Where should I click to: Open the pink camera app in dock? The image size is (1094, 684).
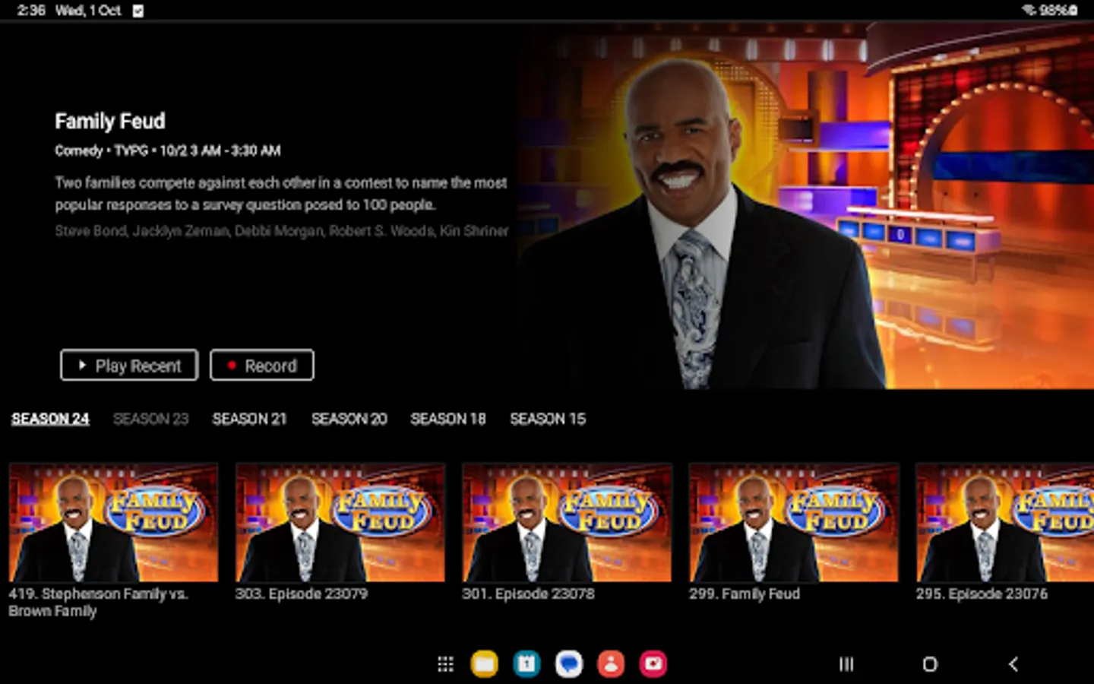[x=653, y=664]
